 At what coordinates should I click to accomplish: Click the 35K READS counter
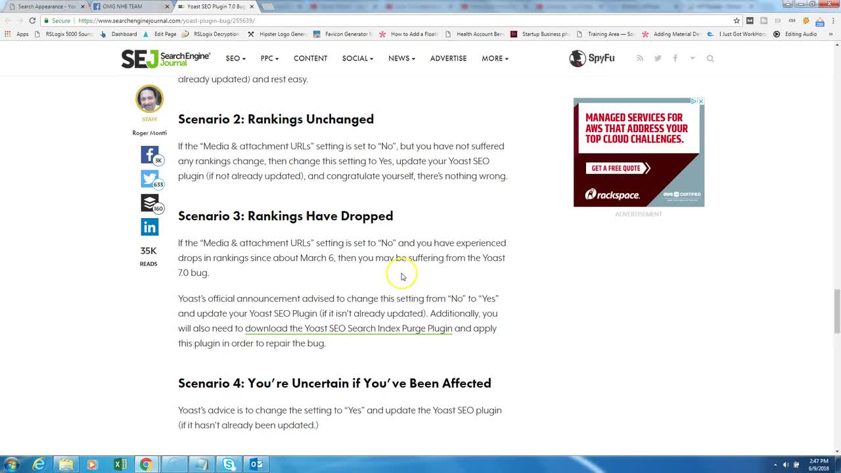148,256
